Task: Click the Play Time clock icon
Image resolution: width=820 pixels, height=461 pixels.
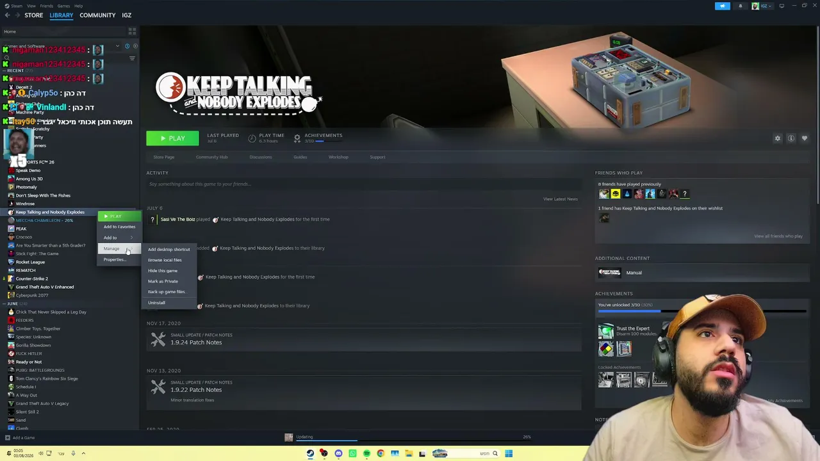Action: click(252, 138)
